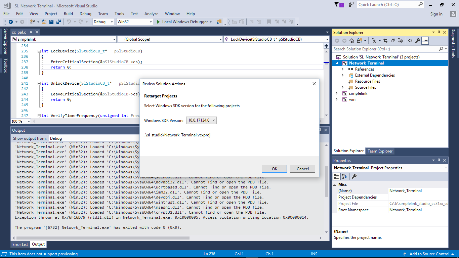Open the Analyze menu
This screenshot has width=459, height=258.
tap(151, 14)
